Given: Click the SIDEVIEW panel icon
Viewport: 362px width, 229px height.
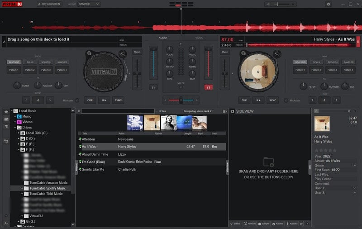Looking at the screenshot, I should (x=232, y=111).
